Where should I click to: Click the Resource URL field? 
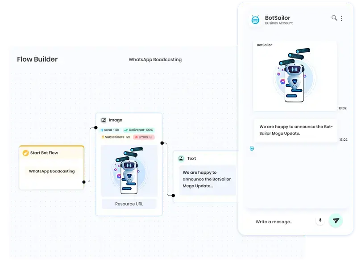[x=129, y=204]
